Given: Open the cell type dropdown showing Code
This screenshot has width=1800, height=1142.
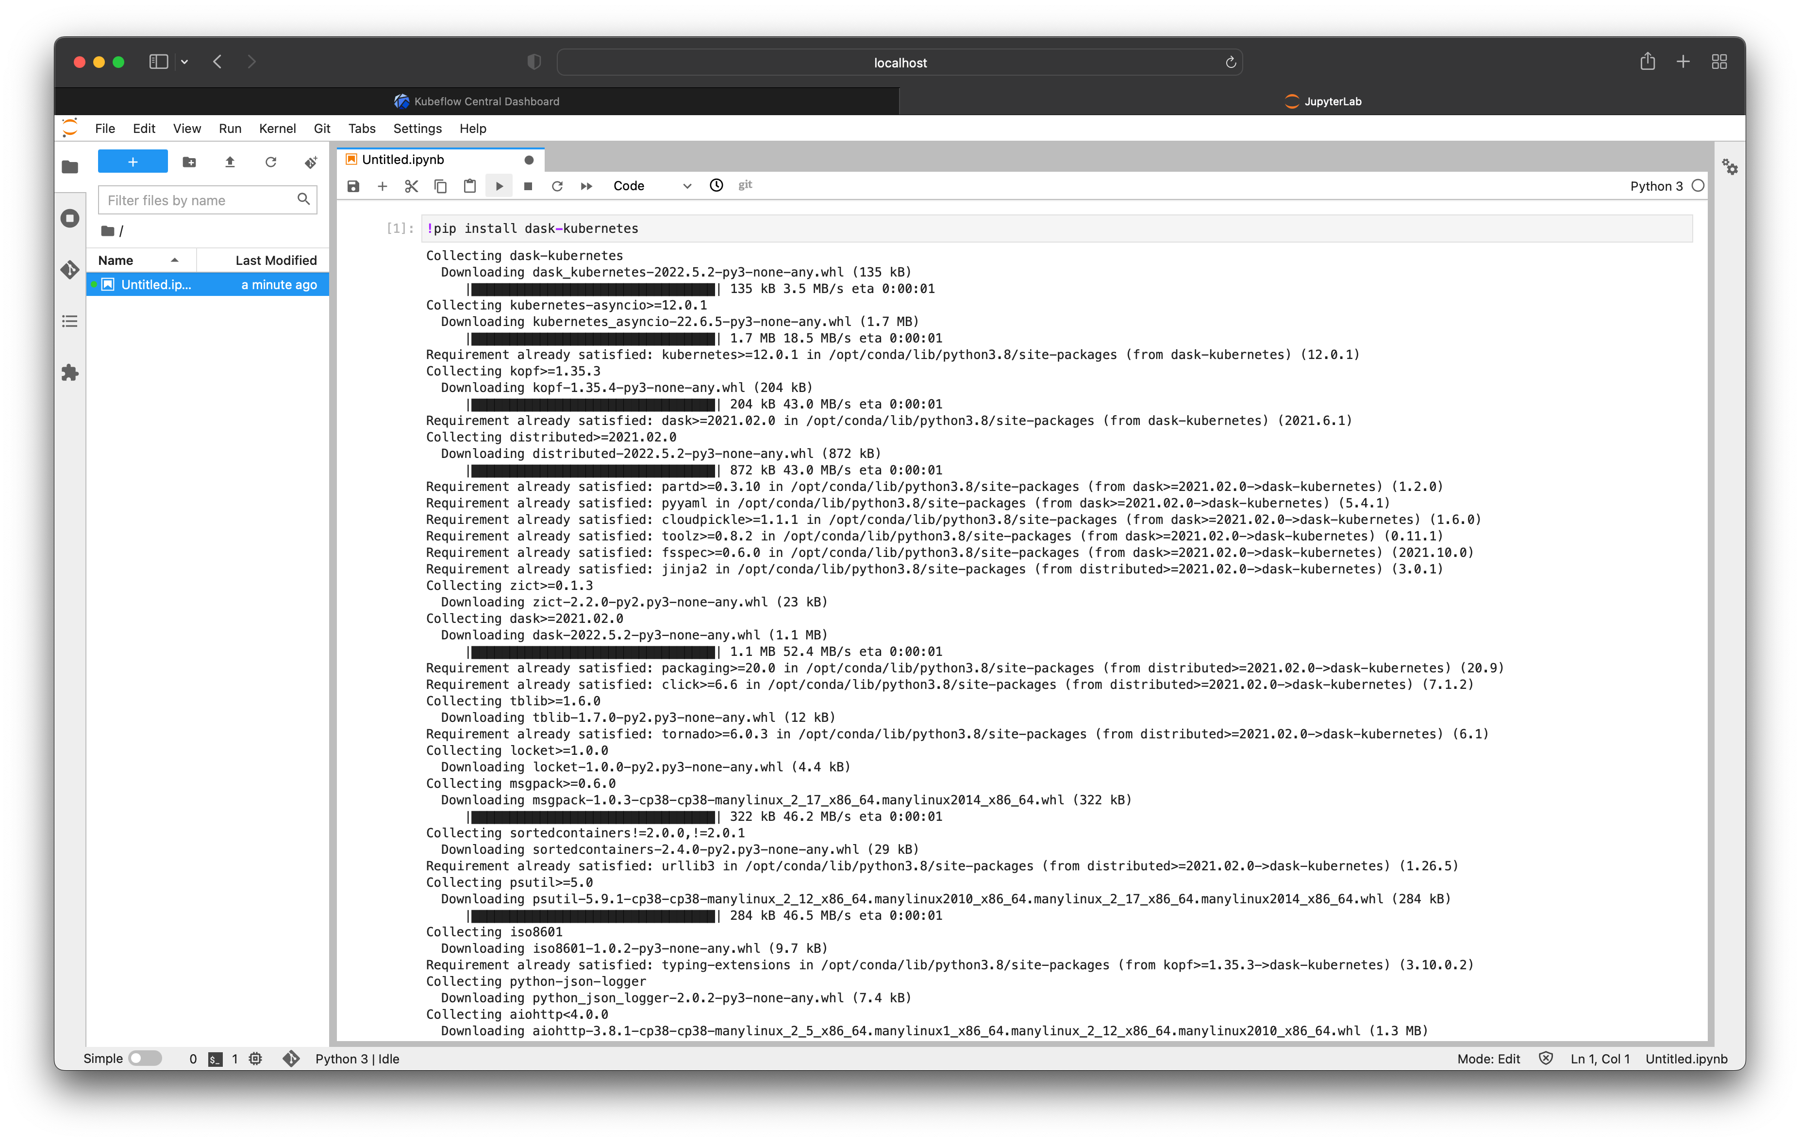Looking at the screenshot, I should click(653, 186).
